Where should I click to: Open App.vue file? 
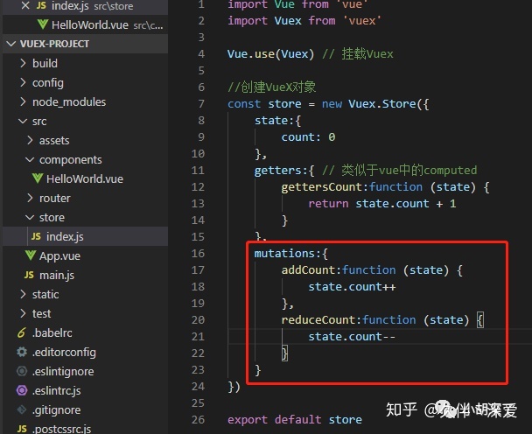point(59,255)
